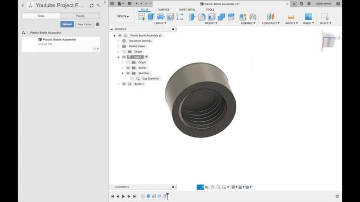Select the Pan hand tool
Screen dimensions: 360x202
213,187
